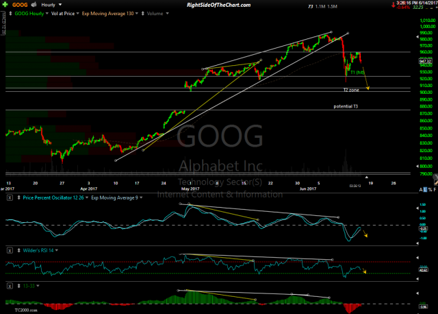Close the 13-33 indicator pane

(10, 286)
